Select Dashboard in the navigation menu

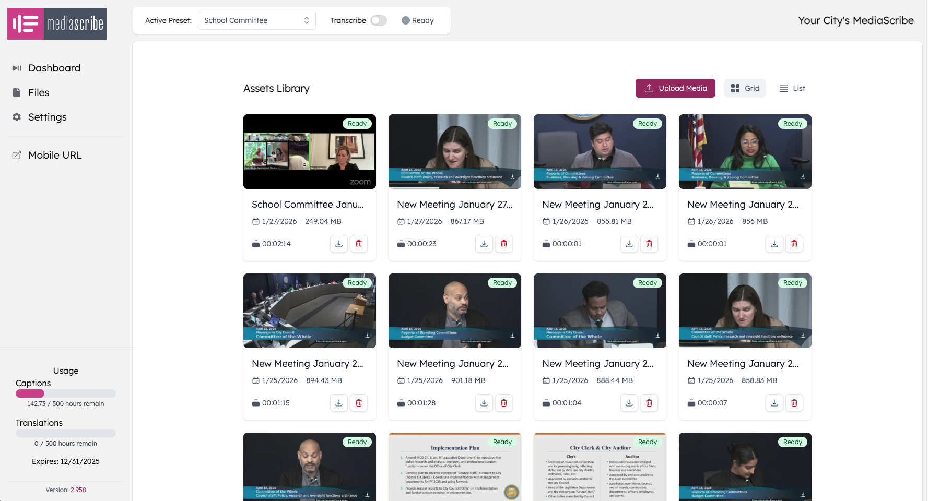pos(54,68)
